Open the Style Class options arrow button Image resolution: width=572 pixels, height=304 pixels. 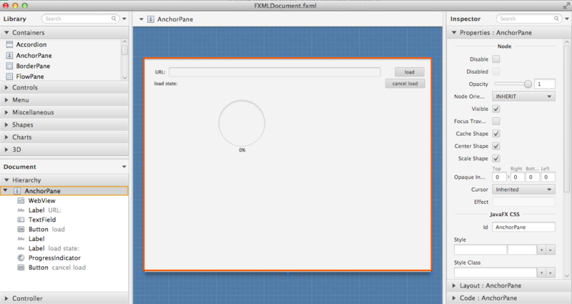pos(551,273)
